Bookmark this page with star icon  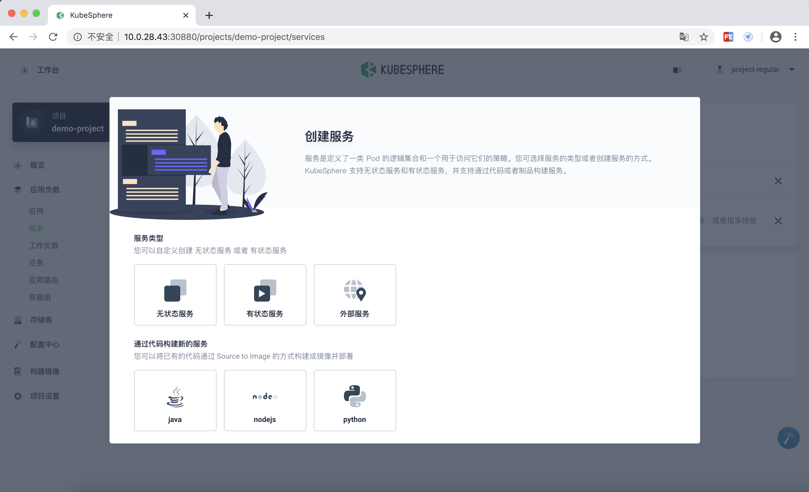click(703, 37)
